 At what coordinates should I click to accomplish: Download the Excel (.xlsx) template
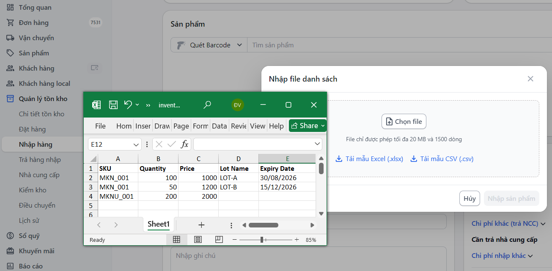click(x=369, y=159)
